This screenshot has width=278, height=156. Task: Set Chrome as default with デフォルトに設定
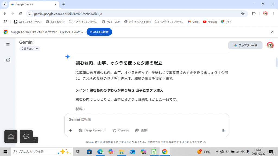tap(99, 32)
